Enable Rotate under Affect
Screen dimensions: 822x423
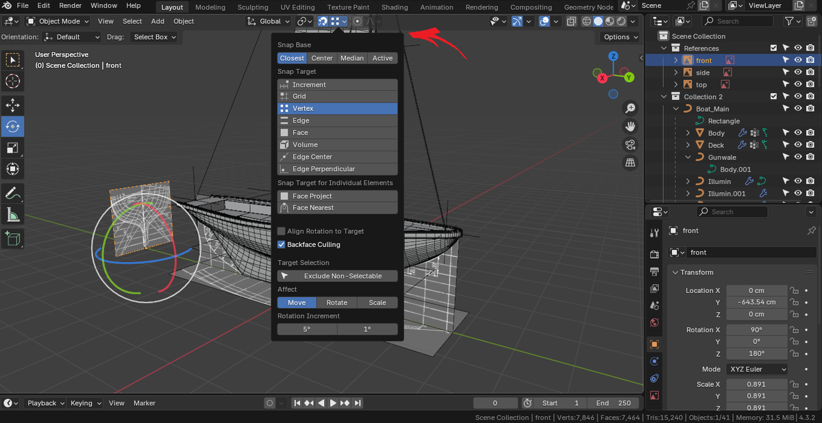[336, 303]
